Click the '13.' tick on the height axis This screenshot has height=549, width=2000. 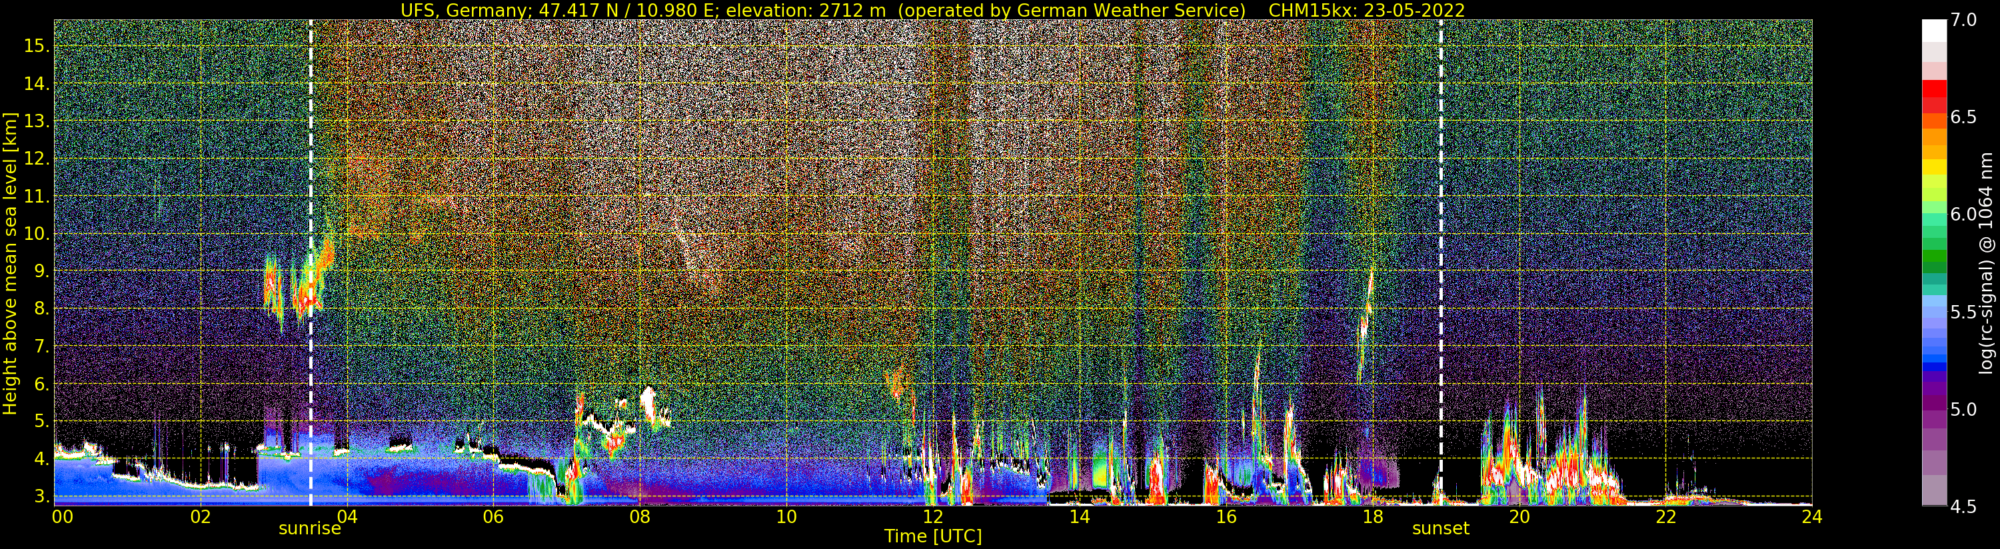pyautogui.click(x=36, y=121)
